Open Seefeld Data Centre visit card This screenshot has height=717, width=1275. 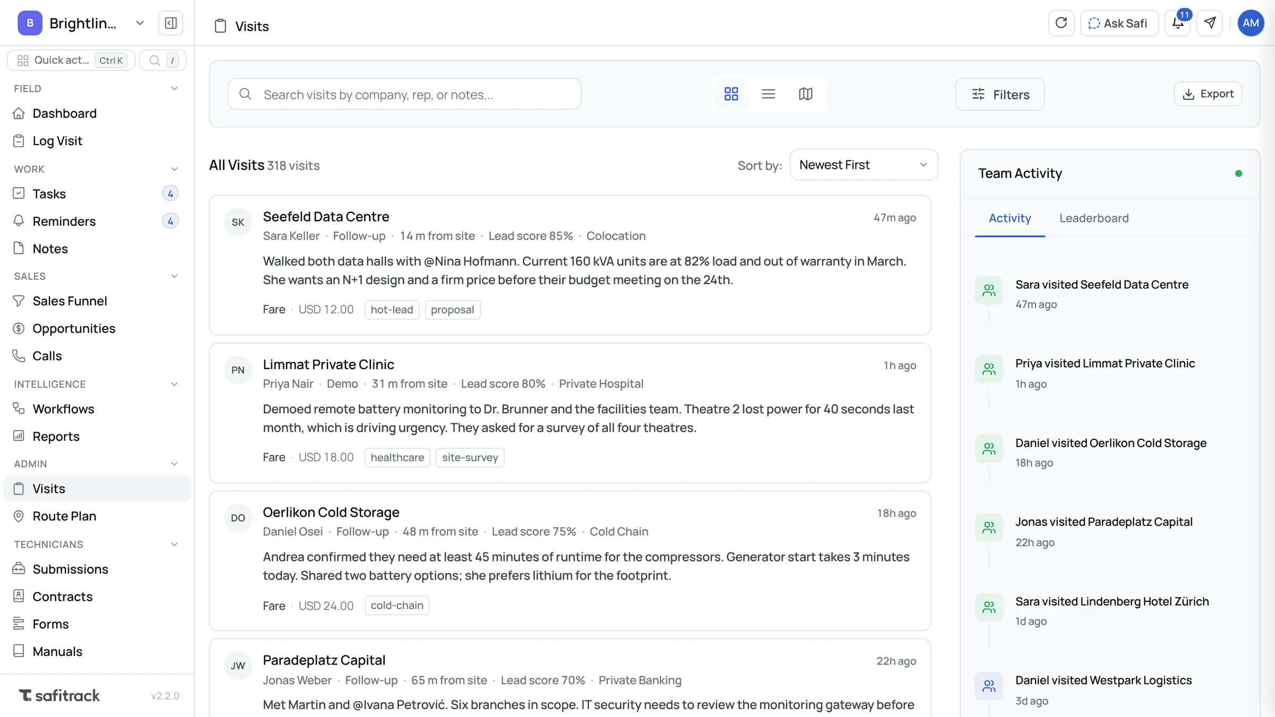[x=570, y=265]
